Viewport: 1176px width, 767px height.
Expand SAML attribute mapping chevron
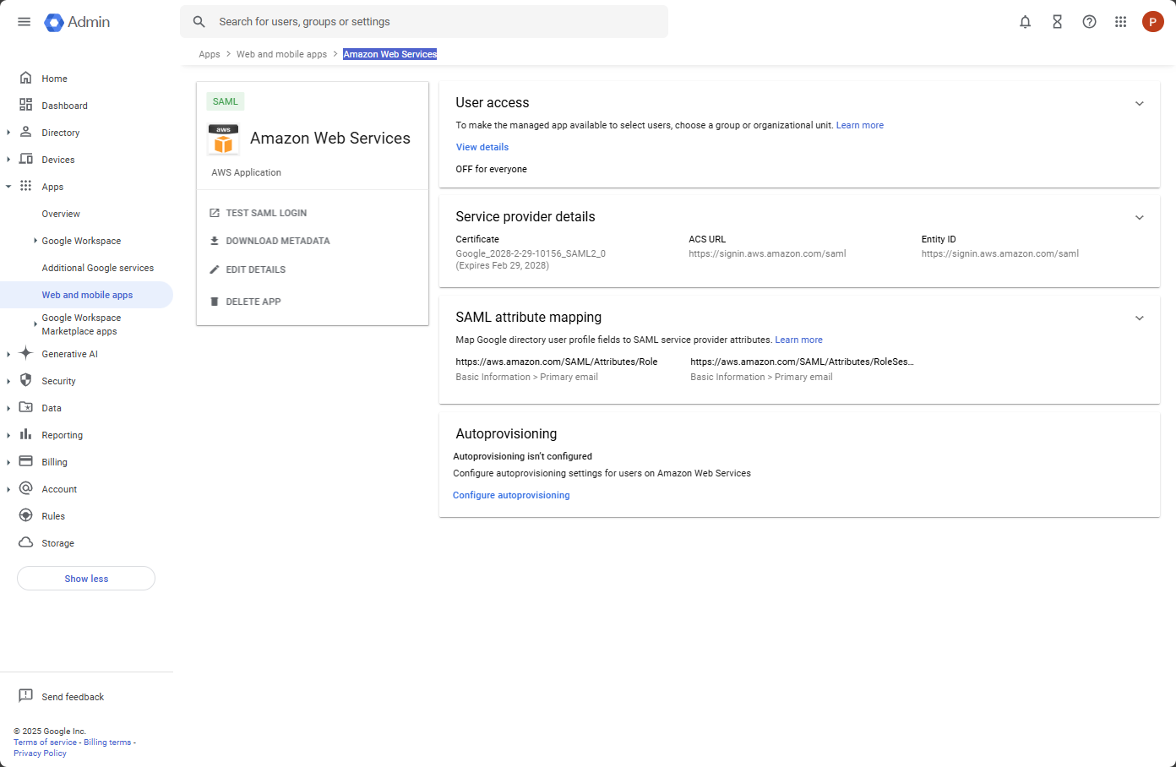click(x=1139, y=318)
